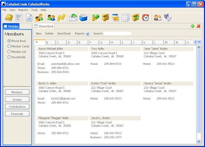Choose the Households radio button
The image size is (205, 147).
[x=9, y=57]
